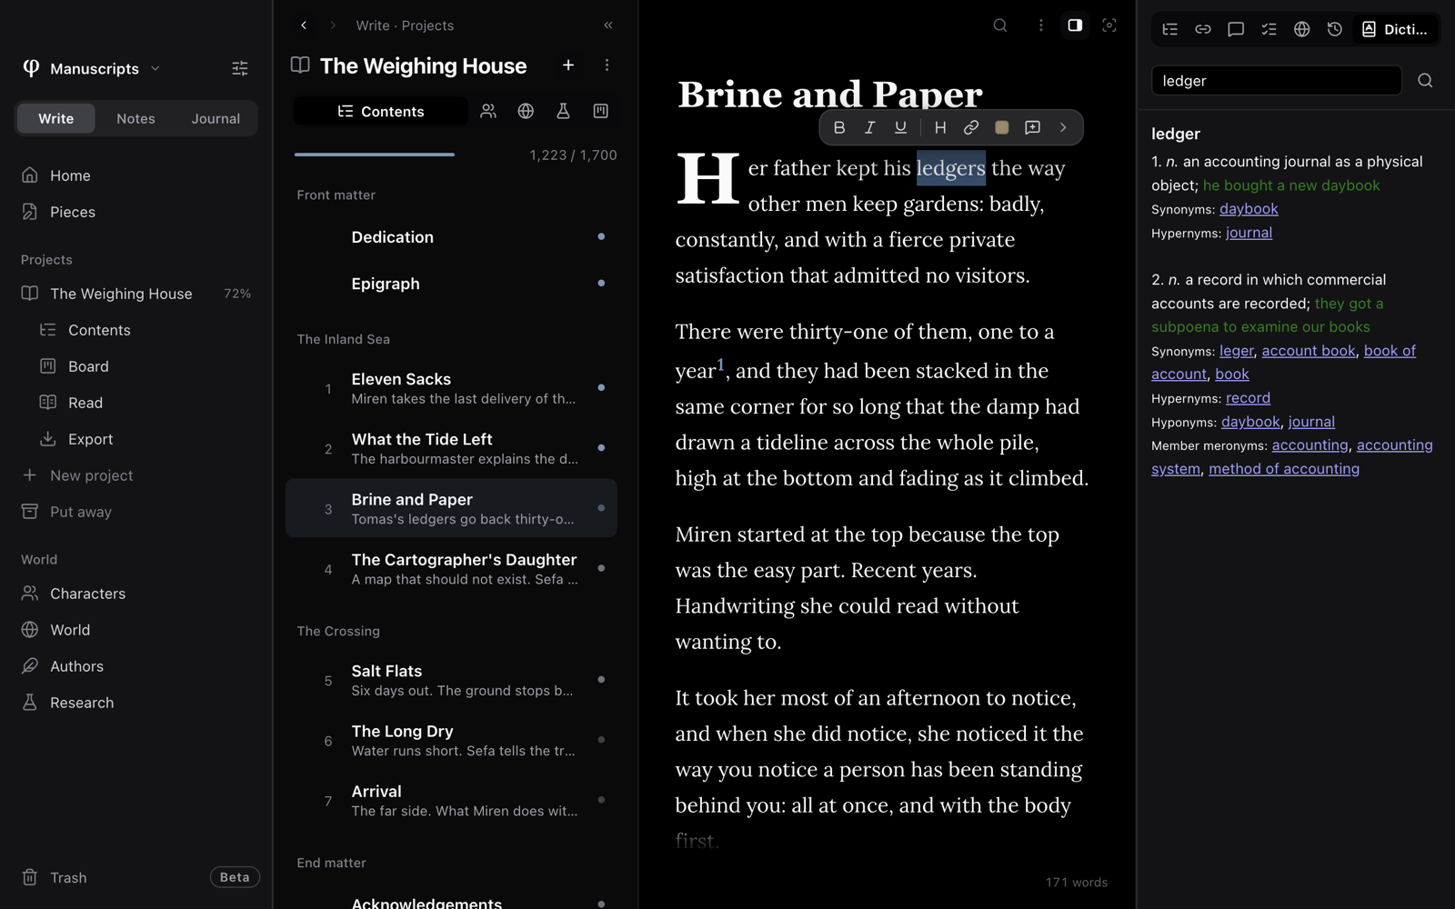Open the comments panel icon
Image resolution: width=1455 pixels, height=909 pixels.
(x=1236, y=30)
